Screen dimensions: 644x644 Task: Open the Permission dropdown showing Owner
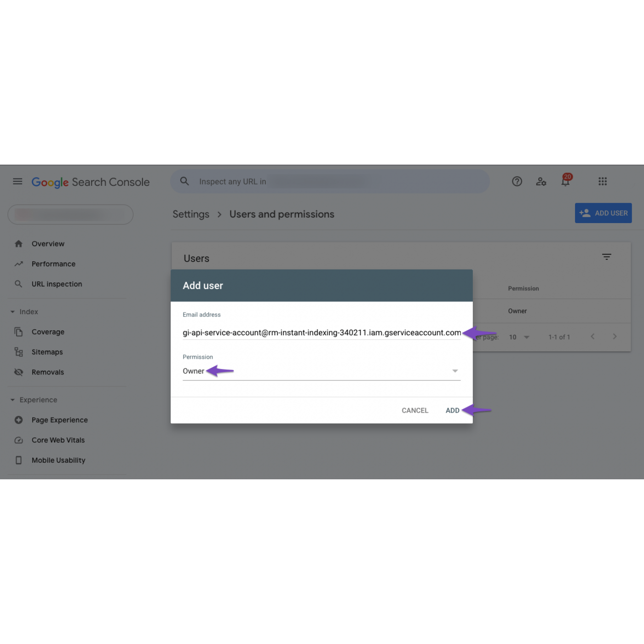point(321,371)
